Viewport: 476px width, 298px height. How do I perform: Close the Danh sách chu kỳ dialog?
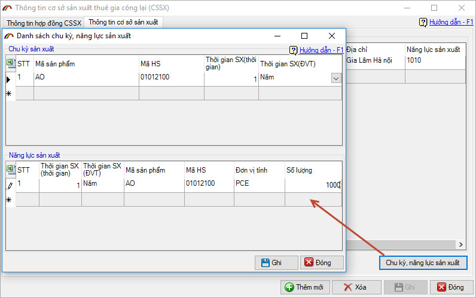pos(332,36)
